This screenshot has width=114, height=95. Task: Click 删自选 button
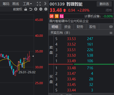tap(104, 4)
